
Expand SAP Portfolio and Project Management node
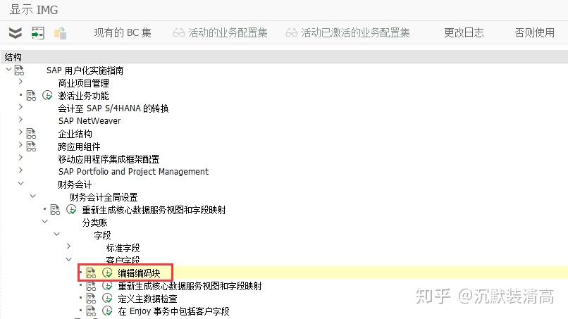click(x=20, y=170)
